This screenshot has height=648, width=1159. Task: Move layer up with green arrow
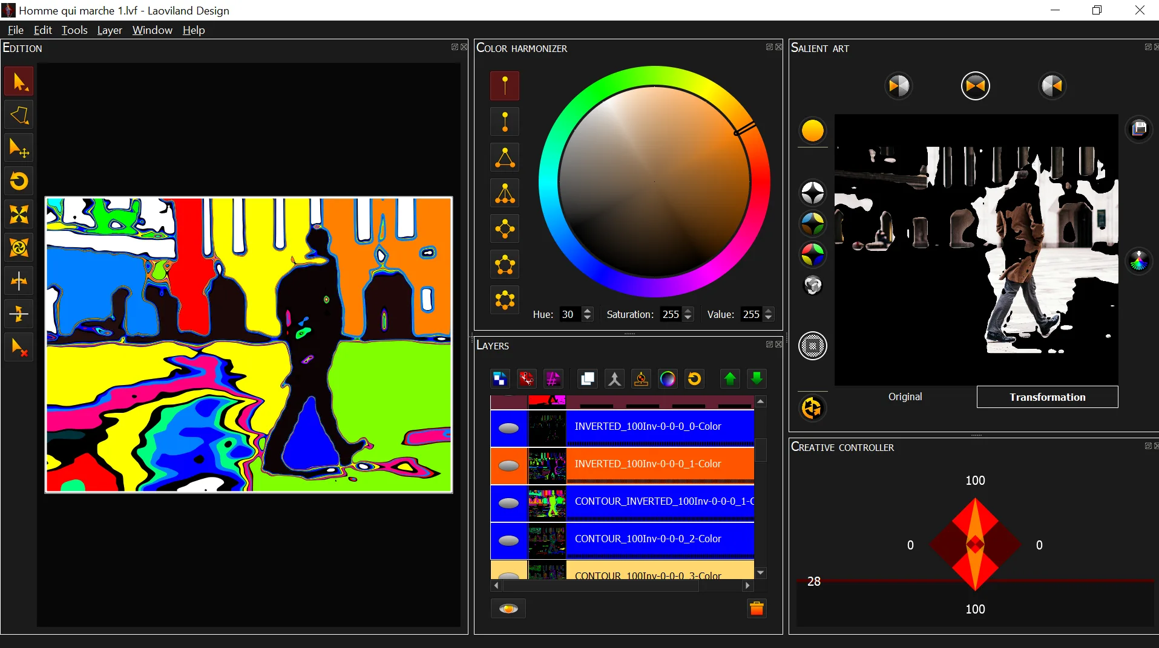point(730,379)
